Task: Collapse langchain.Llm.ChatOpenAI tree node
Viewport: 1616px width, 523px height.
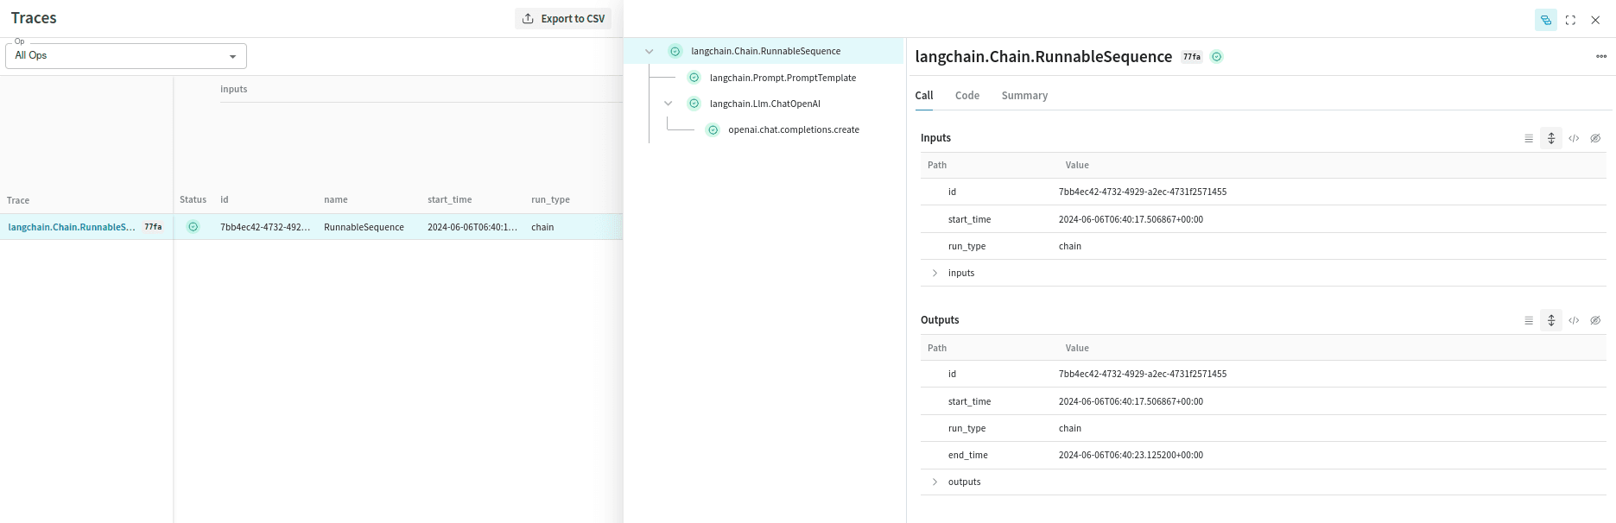Action: point(668,104)
